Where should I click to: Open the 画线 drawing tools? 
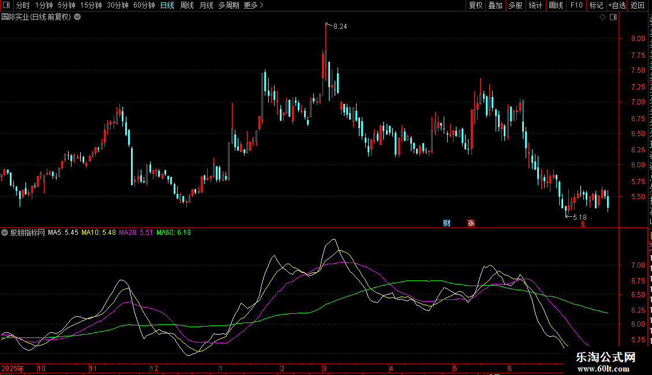point(556,5)
